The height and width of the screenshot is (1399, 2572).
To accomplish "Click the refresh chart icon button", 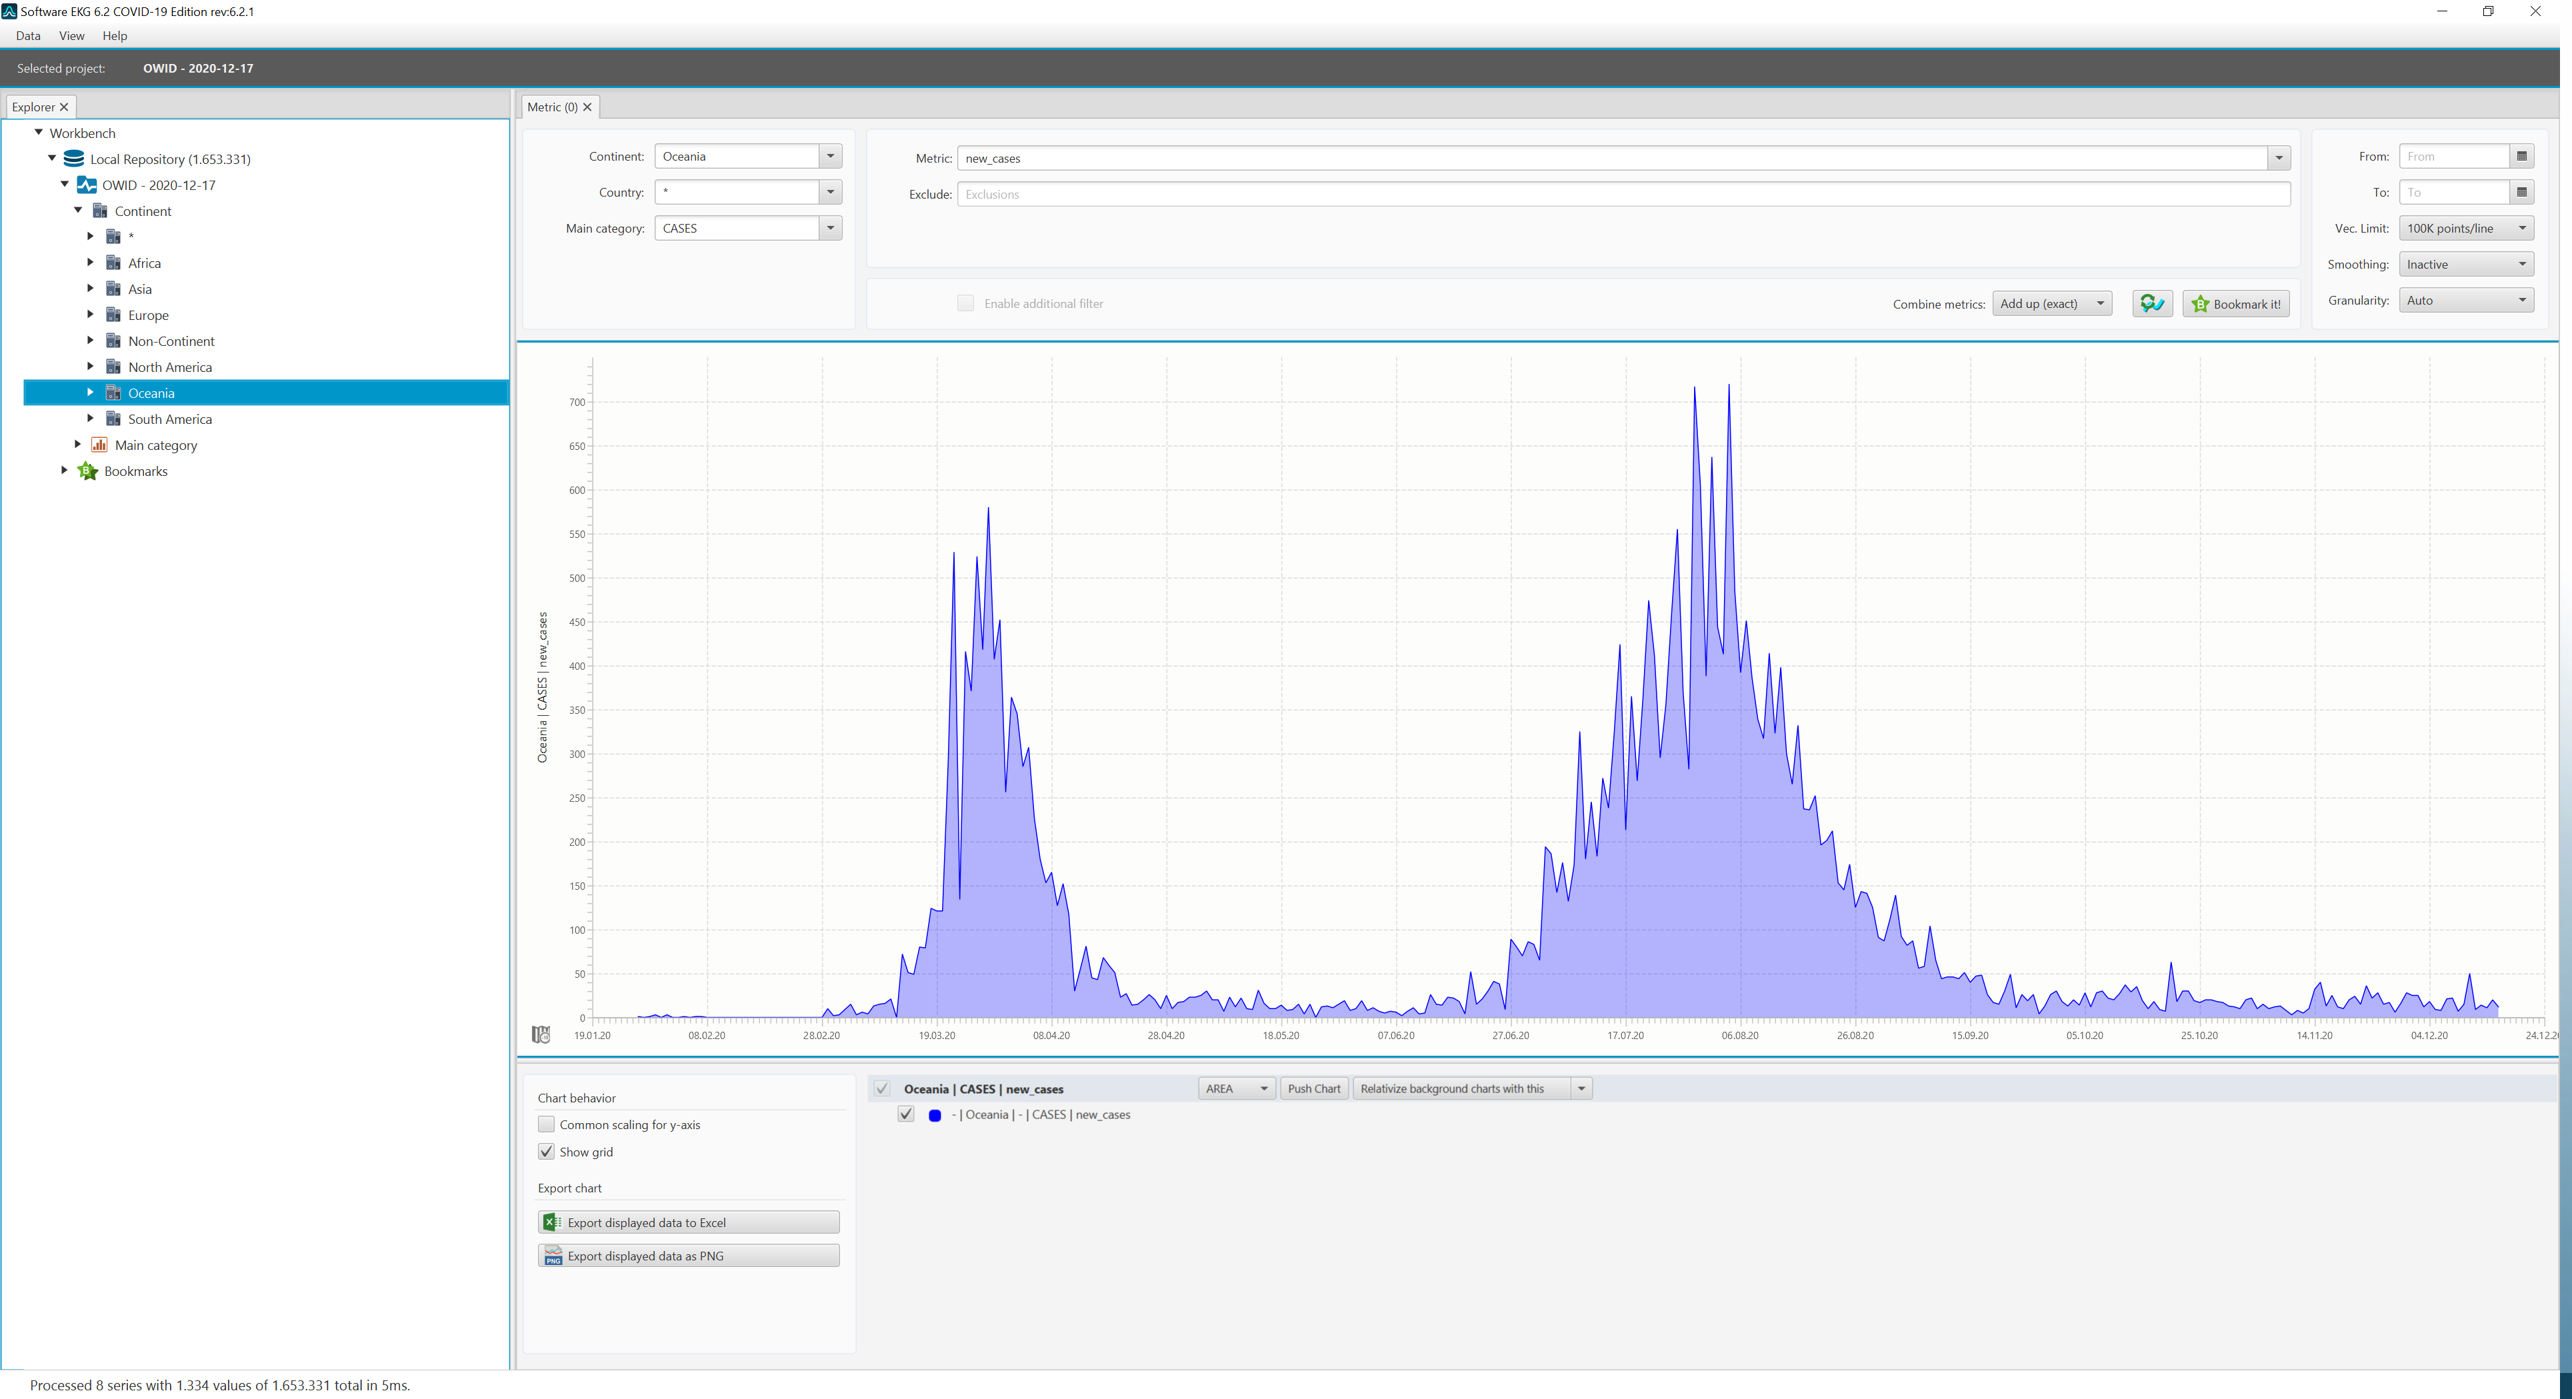I will [2151, 303].
